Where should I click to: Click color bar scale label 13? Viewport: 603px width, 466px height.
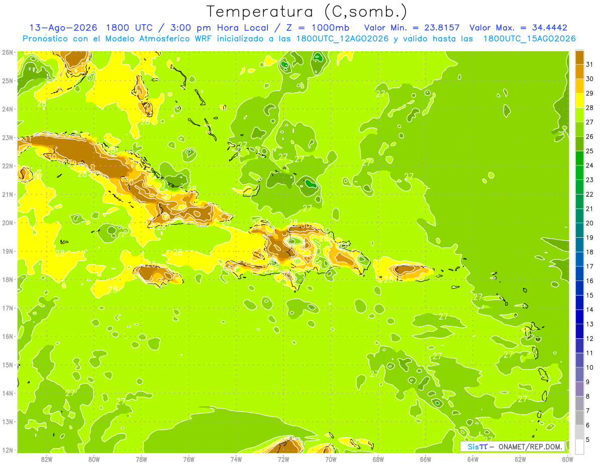590,324
